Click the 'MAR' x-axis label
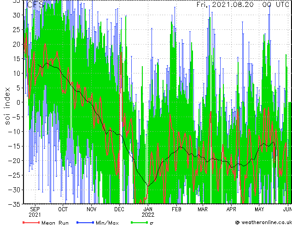 [x=203, y=209]
